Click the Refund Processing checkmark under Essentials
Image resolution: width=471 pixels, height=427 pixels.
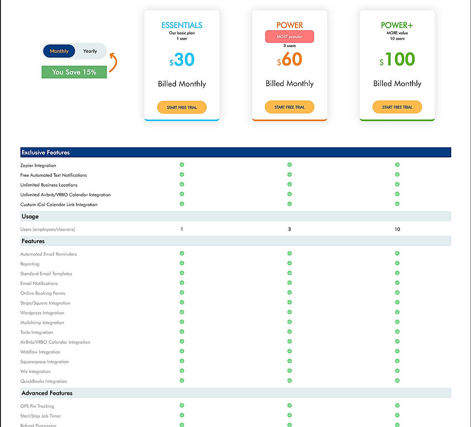182,424
